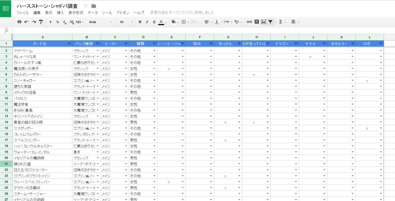This screenshot has width=395, height=201.
Task: Open the ヘルプ menu
Action: pos(139,13)
